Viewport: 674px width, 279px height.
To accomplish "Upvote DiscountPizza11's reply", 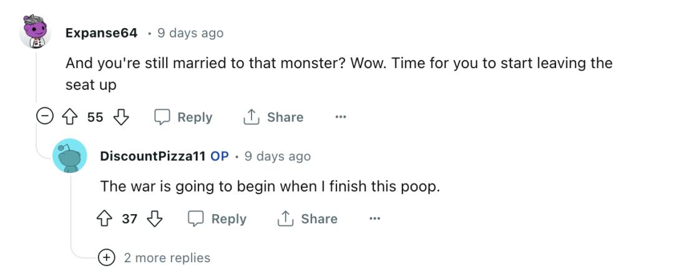I will point(104,218).
